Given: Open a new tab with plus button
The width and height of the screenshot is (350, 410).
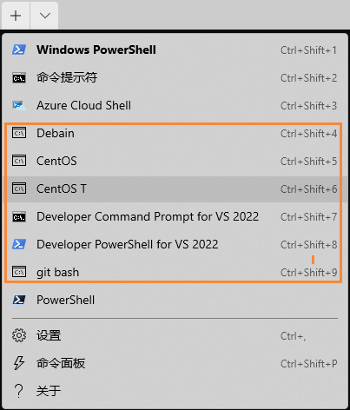Looking at the screenshot, I should [16, 16].
